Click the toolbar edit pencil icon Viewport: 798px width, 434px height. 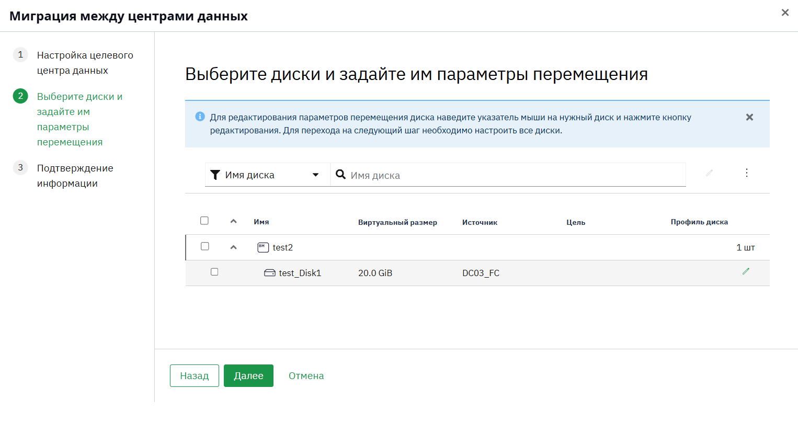click(709, 173)
